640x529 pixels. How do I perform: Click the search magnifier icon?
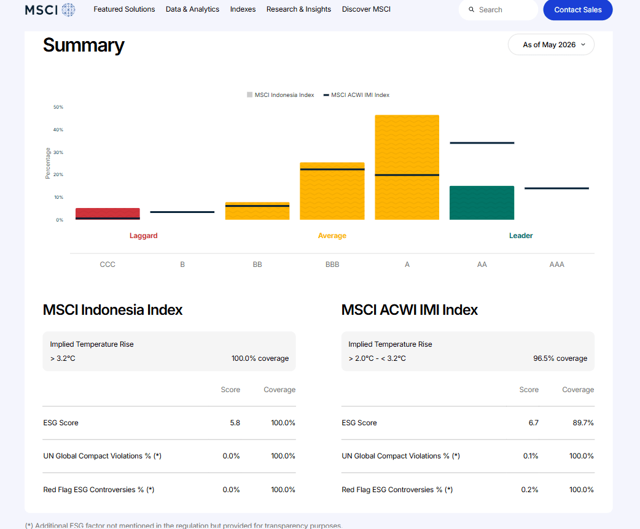point(471,9)
